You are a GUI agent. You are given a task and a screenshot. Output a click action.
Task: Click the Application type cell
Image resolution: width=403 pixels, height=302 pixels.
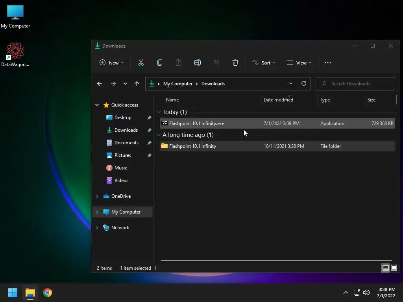(332, 123)
